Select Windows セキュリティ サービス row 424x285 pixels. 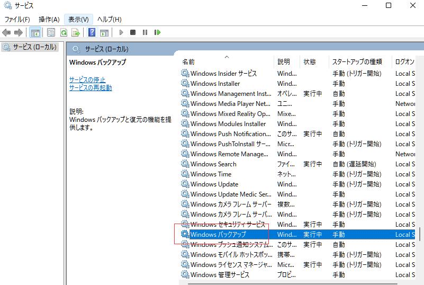[x=297, y=225]
